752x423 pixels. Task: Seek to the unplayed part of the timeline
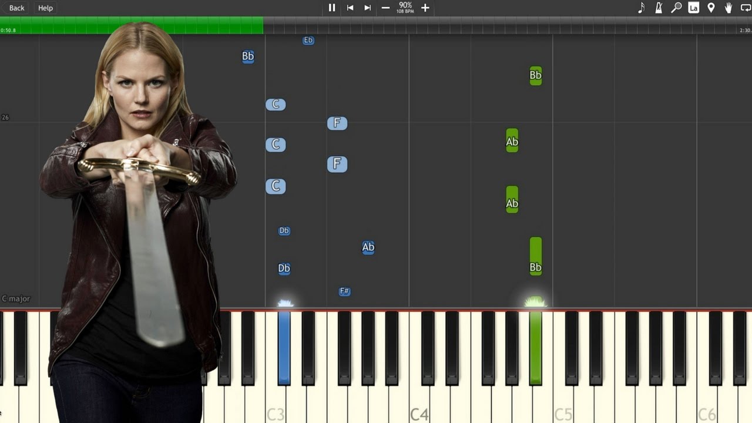tap(508, 25)
